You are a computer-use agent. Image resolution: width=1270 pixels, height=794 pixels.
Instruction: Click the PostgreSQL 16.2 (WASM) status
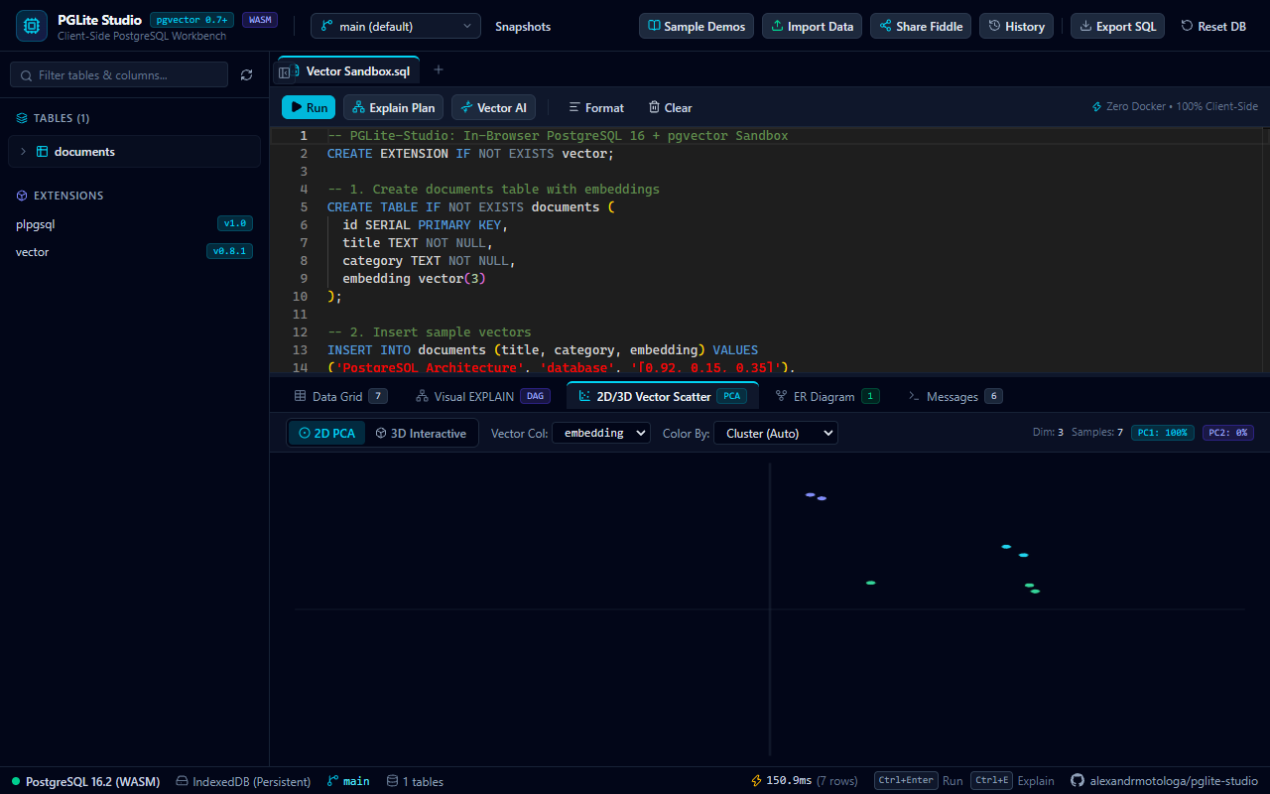click(85, 781)
